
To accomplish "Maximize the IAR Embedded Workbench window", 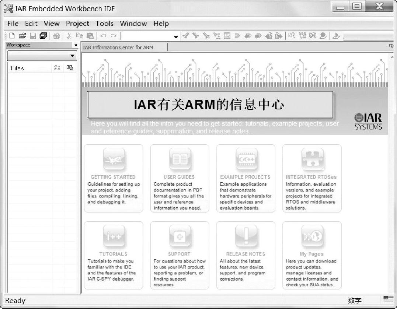I will click(357, 6).
